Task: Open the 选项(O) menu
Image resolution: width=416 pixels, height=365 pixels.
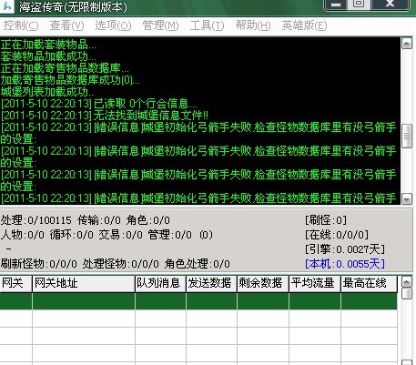Action: (x=113, y=25)
